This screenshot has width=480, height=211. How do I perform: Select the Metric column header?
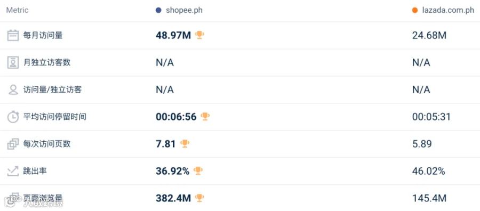18,10
